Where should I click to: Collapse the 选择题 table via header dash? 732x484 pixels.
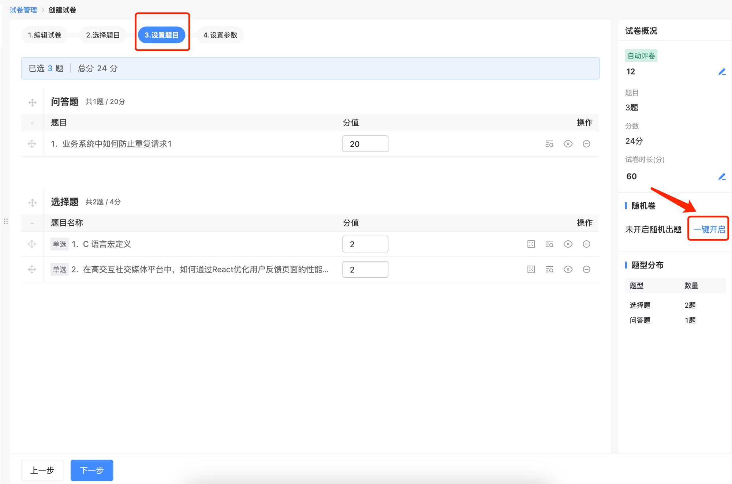point(32,223)
